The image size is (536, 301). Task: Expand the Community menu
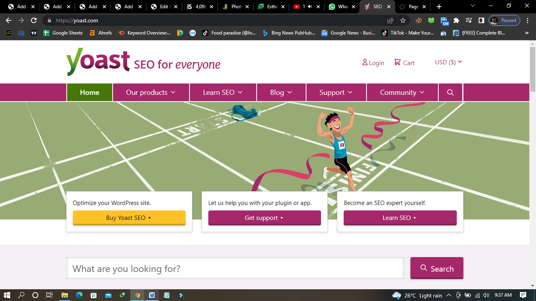point(402,92)
